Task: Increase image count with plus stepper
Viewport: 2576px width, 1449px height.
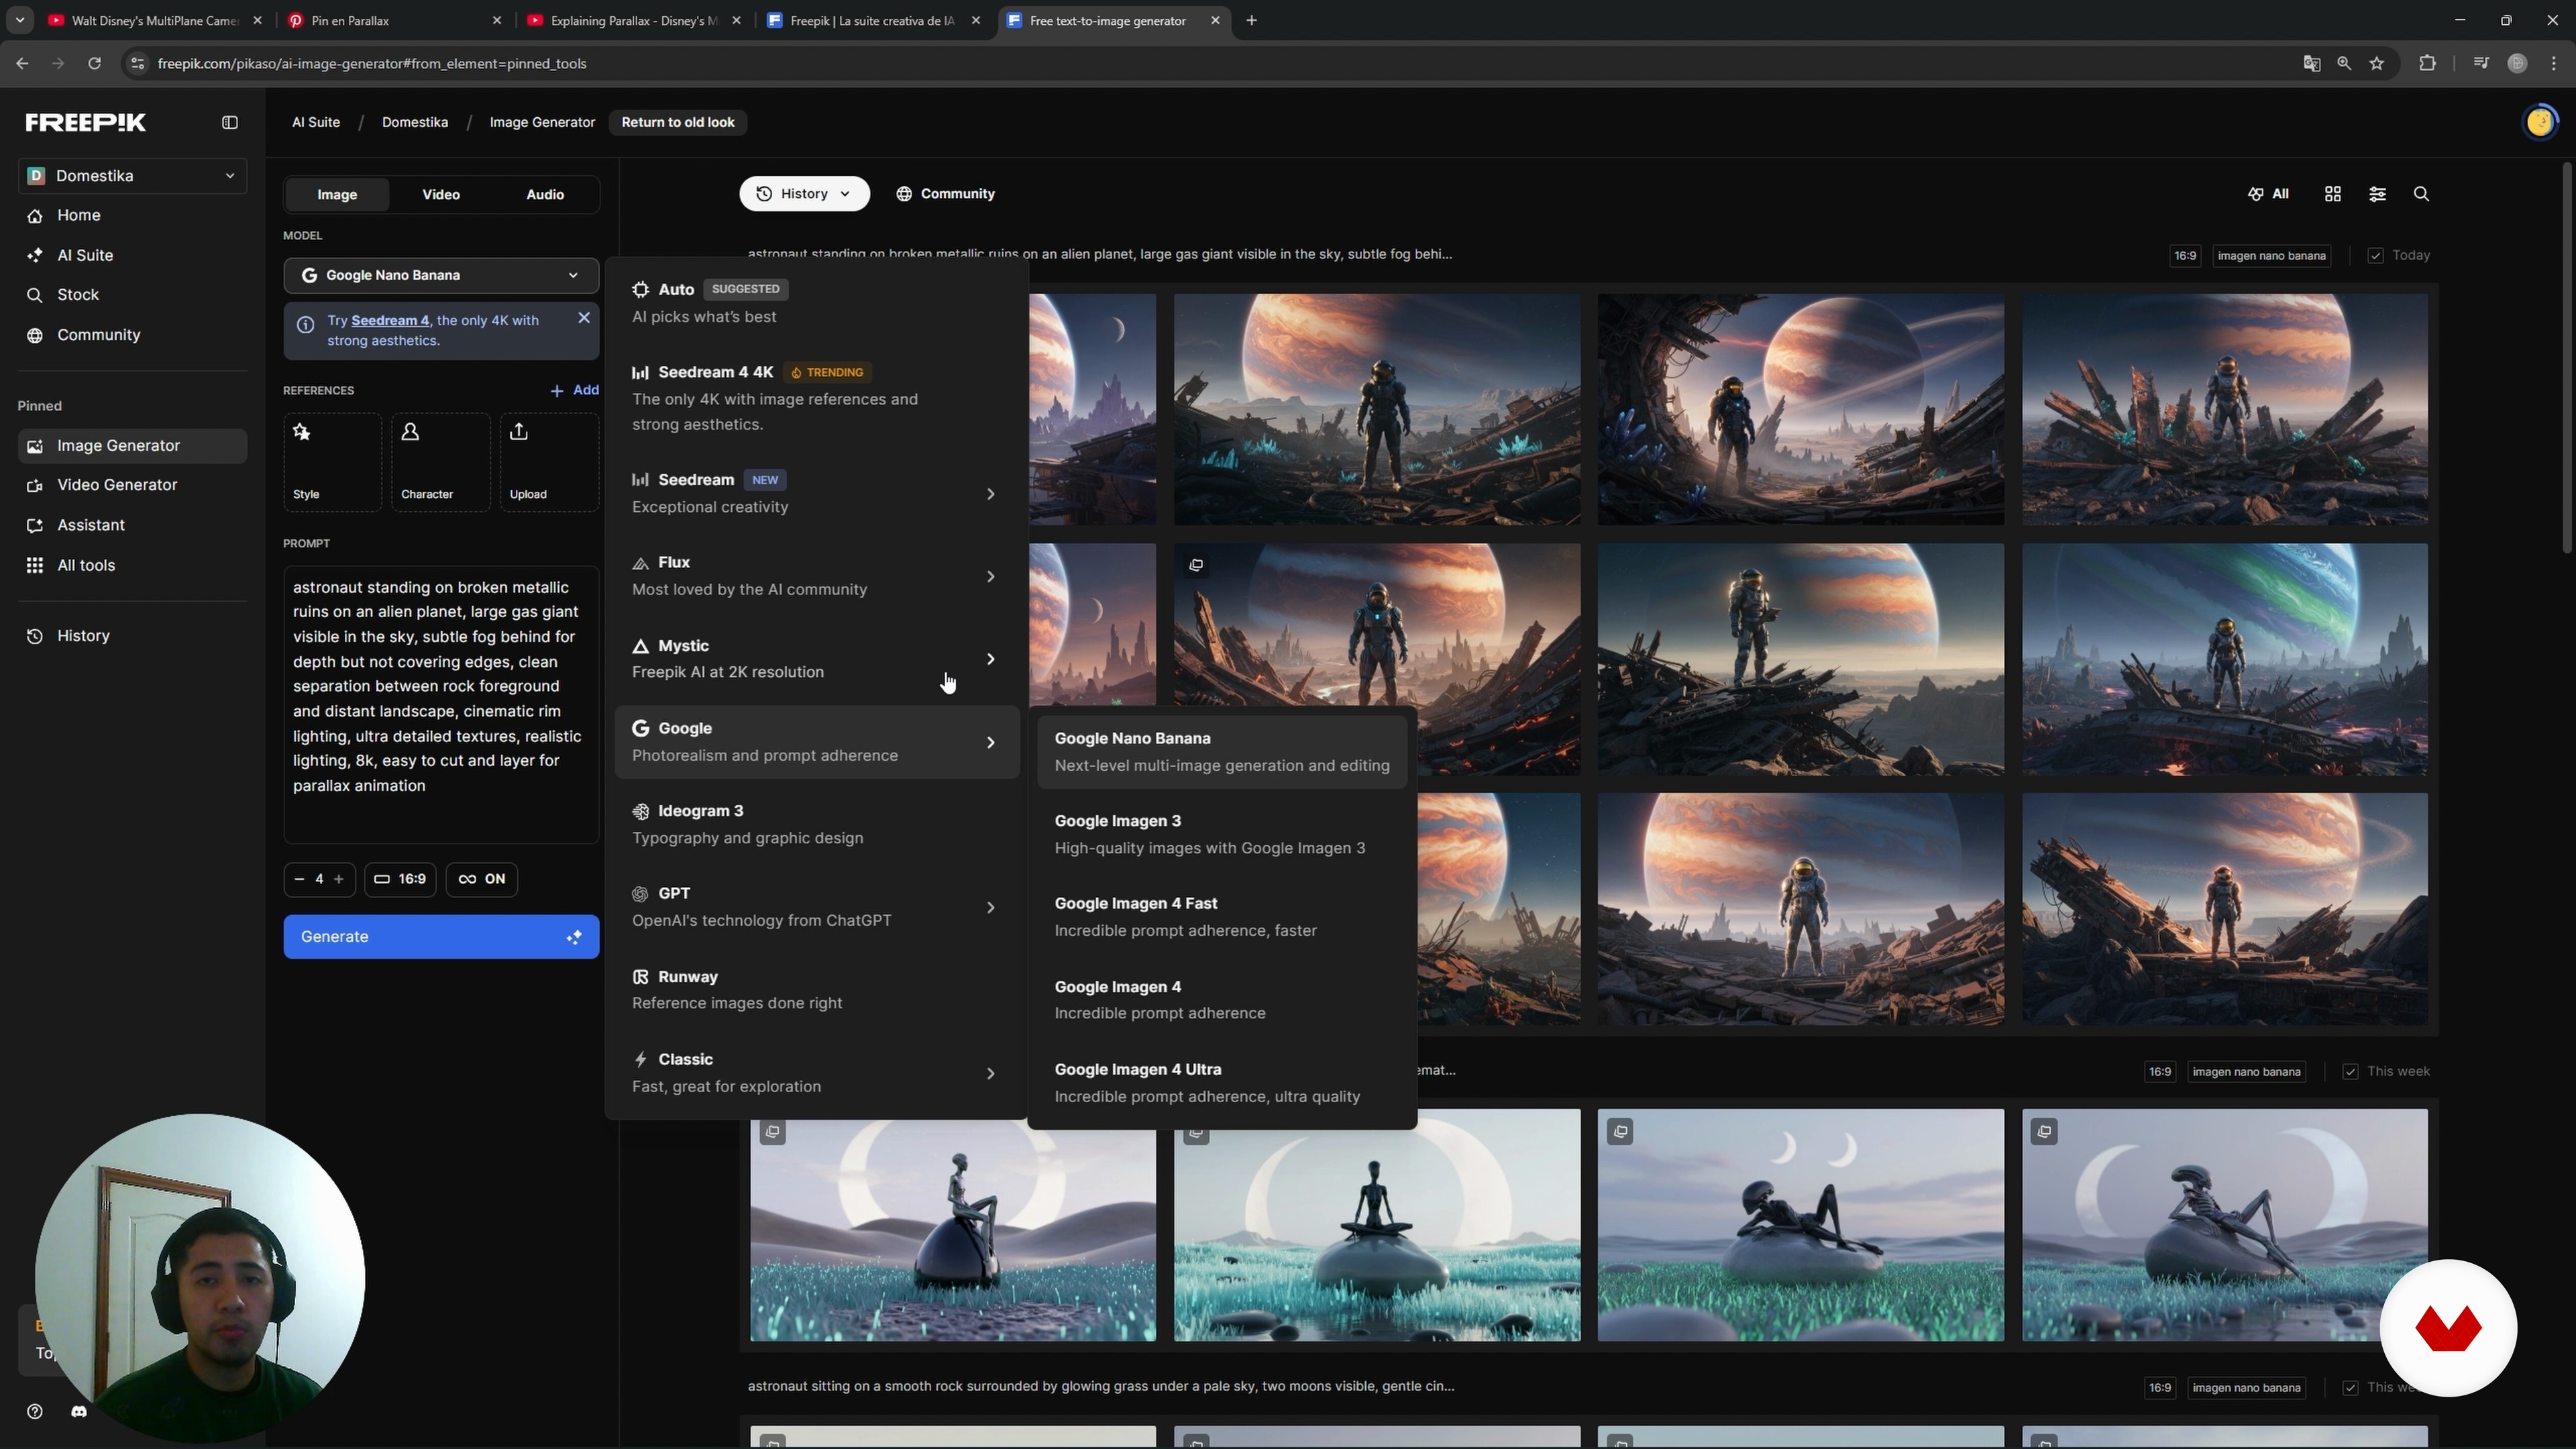Action: pyautogui.click(x=339, y=879)
